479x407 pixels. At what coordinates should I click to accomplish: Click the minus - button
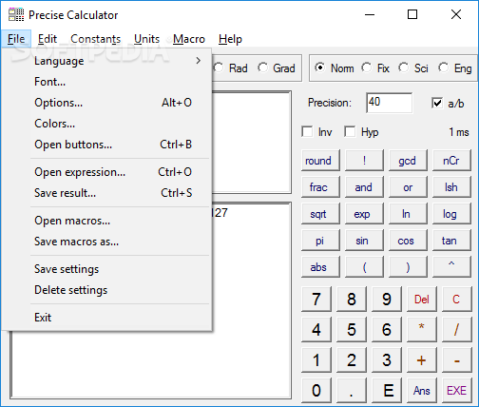pos(457,359)
